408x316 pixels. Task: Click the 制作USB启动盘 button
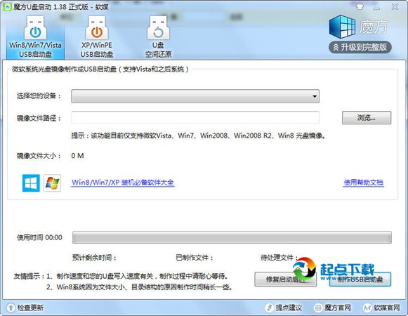[x=360, y=279]
